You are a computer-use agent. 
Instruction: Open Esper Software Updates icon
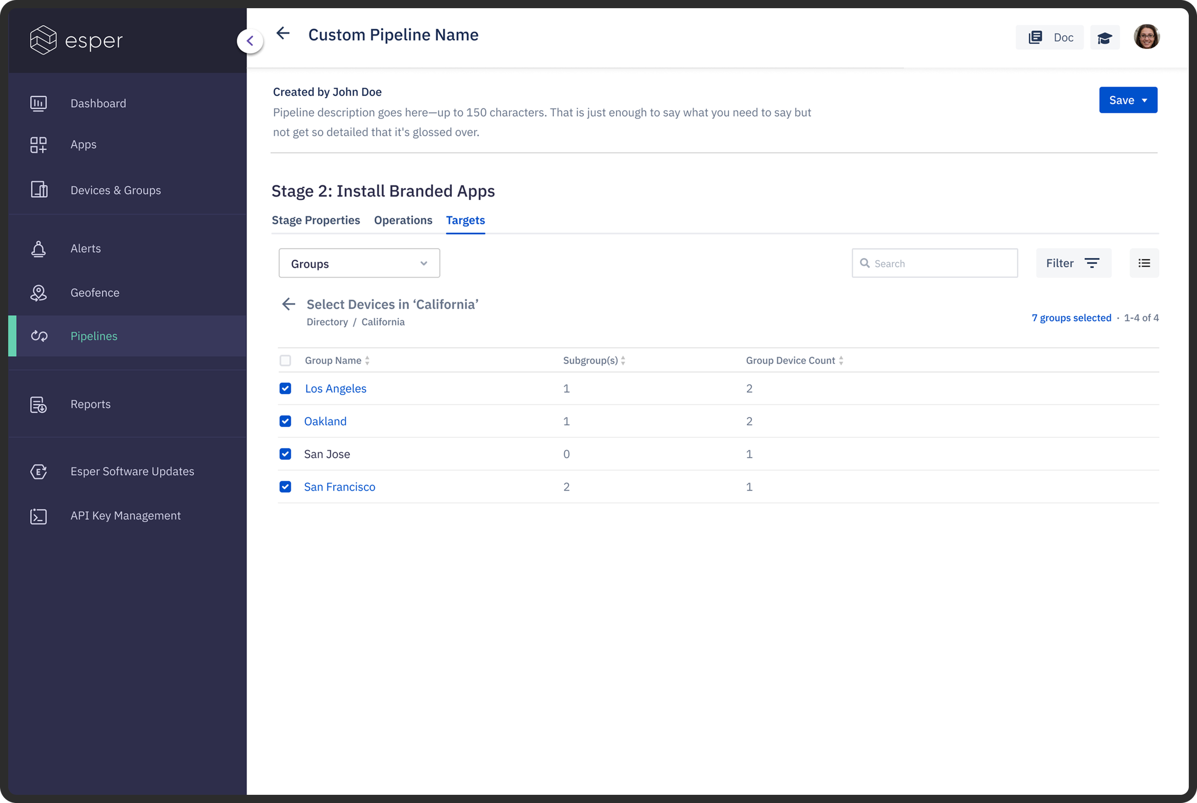click(38, 471)
